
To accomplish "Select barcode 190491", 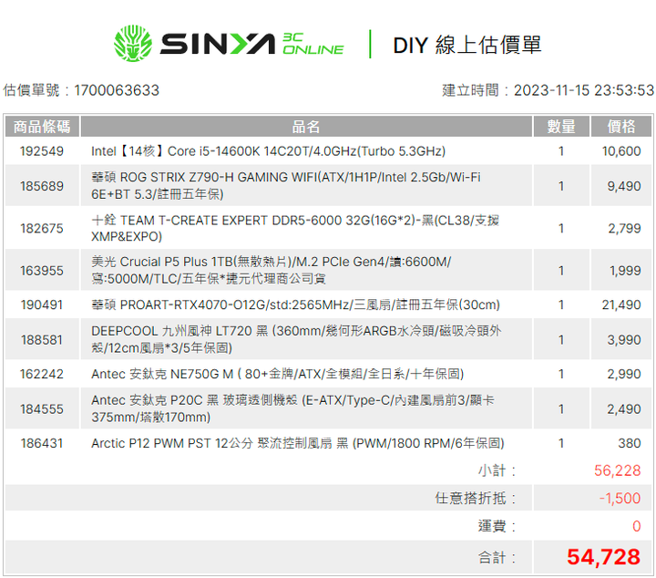I will [x=42, y=304].
